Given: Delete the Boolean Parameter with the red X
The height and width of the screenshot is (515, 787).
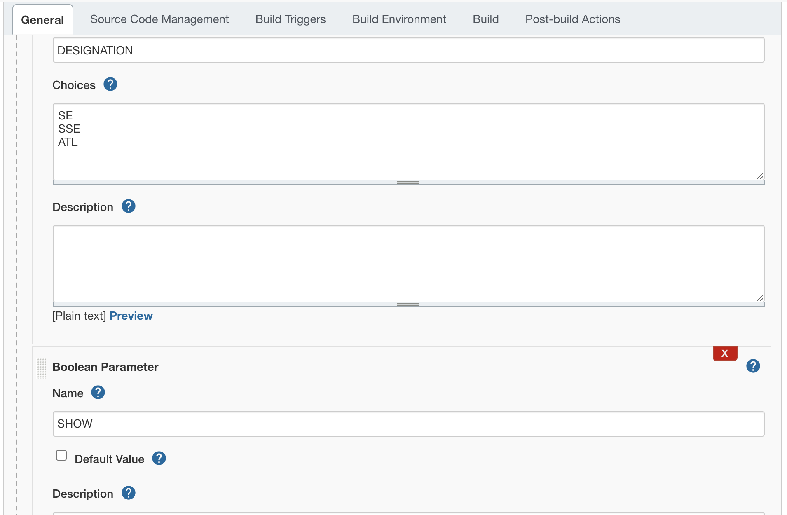Looking at the screenshot, I should pos(725,353).
